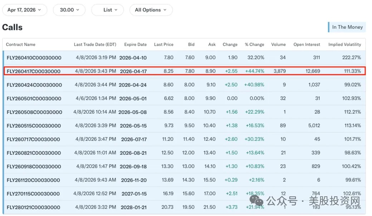
Task: Open the Apr 17, 2026 expiration dropdown
Action: coord(24,10)
